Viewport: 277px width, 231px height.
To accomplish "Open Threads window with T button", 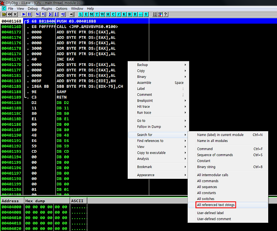I will tap(97, 14).
